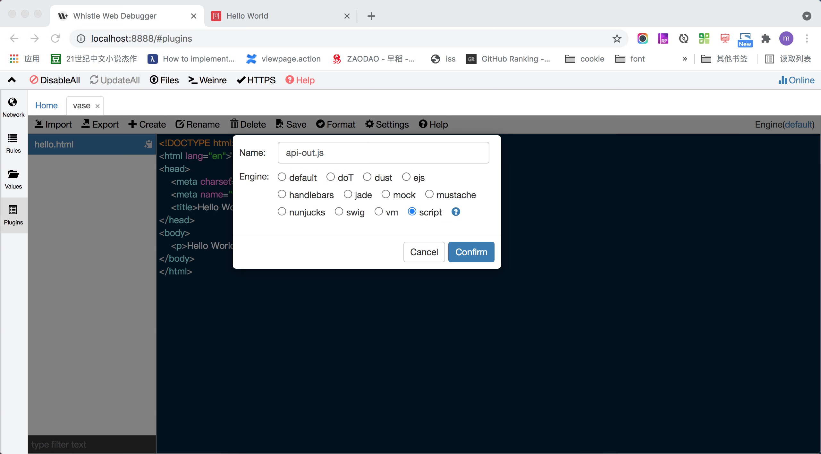Click the Confirm button in the dialog

[471, 252]
